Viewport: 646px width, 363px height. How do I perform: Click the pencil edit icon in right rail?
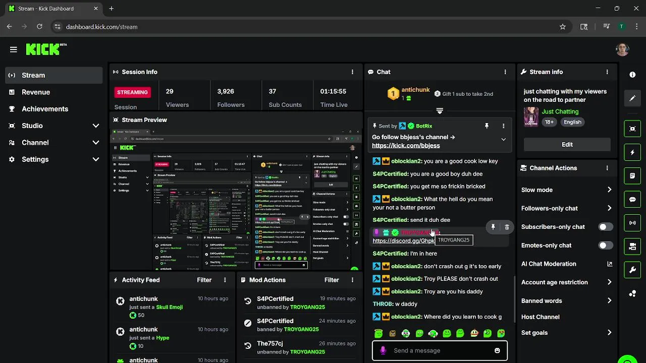click(x=632, y=98)
